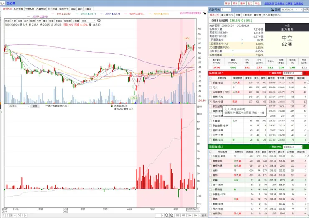
Task: Select the 1年 range button
Action: point(190,215)
